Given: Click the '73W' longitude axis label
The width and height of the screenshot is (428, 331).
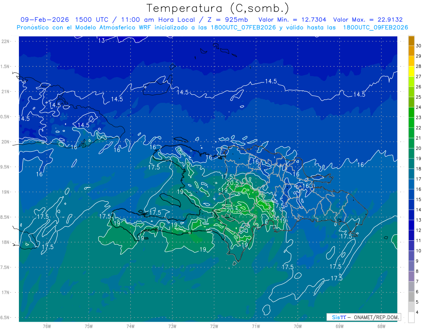Looking at the screenshot, I should tap(172, 326).
